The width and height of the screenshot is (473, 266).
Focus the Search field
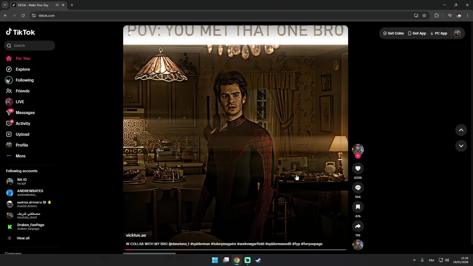[30, 45]
